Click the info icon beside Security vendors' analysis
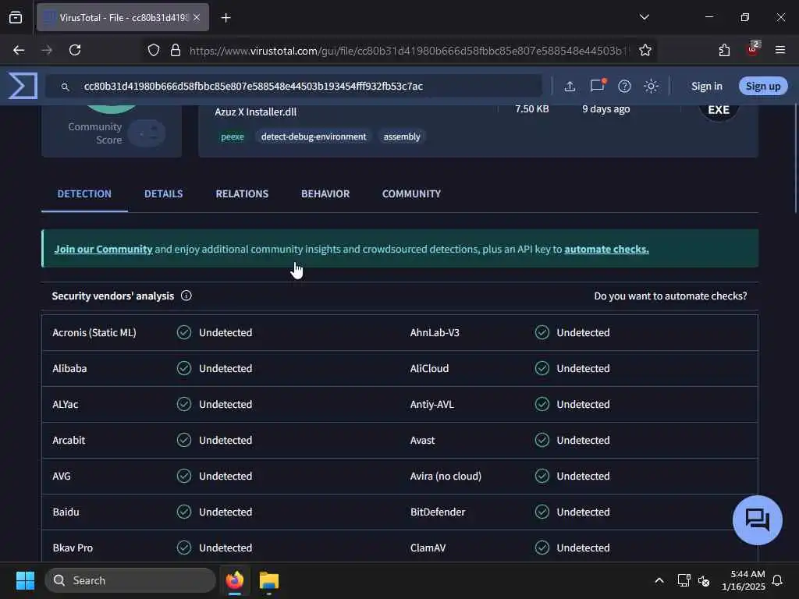The height and width of the screenshot is (599, 799). 186,296
